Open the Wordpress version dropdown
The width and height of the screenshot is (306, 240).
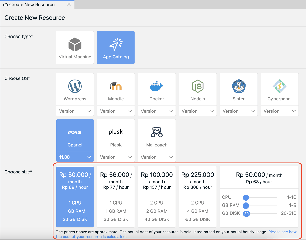[74, 111]
